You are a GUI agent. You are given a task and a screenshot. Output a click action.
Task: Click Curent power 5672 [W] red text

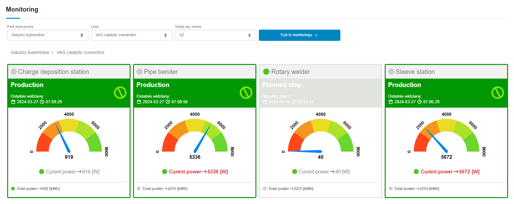[x=450, y=172]
